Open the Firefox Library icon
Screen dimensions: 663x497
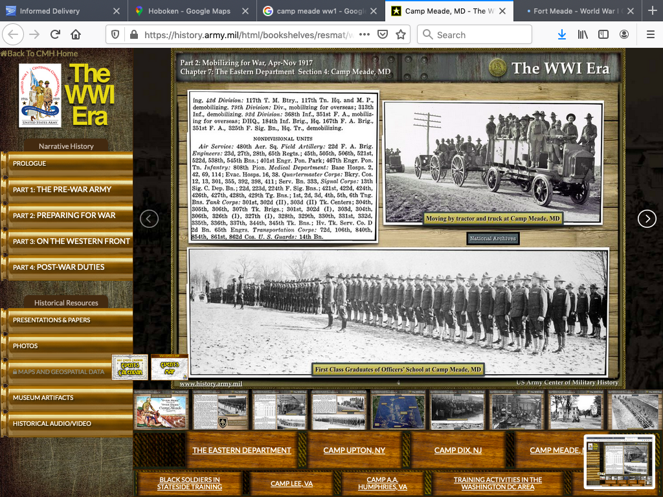point(583,34)
